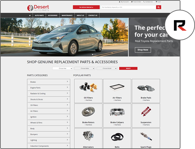Open the Choose Model dropdown
Screen dimensions: 195x149
pyautogui.click(x=107, y=68)
